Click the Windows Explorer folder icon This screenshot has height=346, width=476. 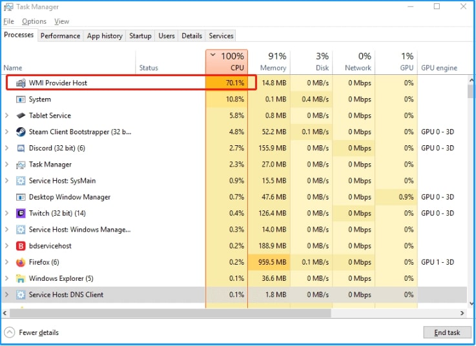pyautogui.click(x=20, y=279)
